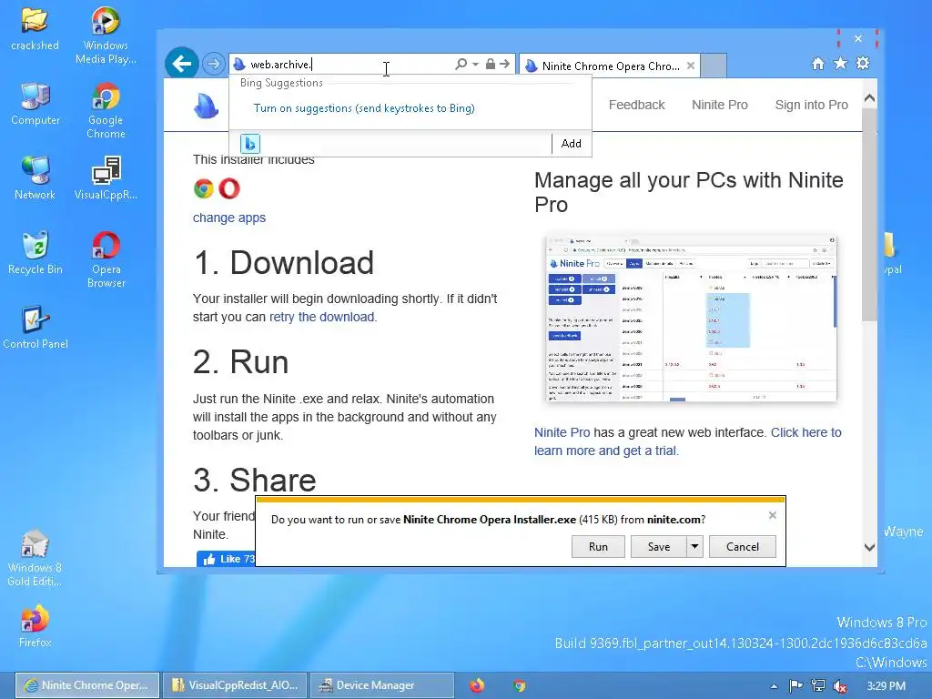Select the Windows Media Player desktop icon
This screenshot has width=932, height=699.
[x=106, y=35]
